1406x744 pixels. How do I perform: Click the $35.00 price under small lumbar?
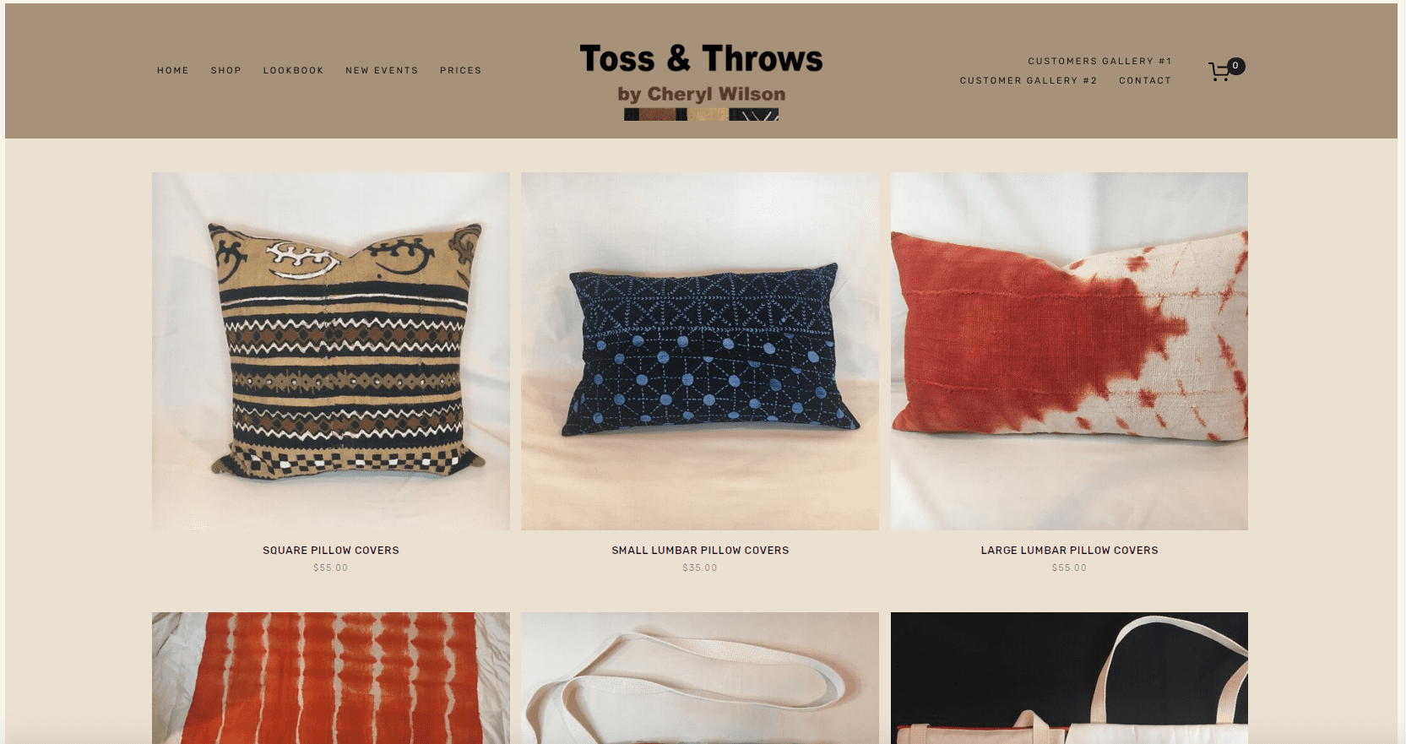click(700, 568)
